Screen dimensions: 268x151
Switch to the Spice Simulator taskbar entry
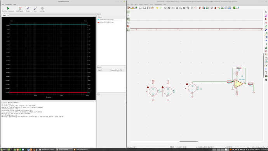coord(64,149)
